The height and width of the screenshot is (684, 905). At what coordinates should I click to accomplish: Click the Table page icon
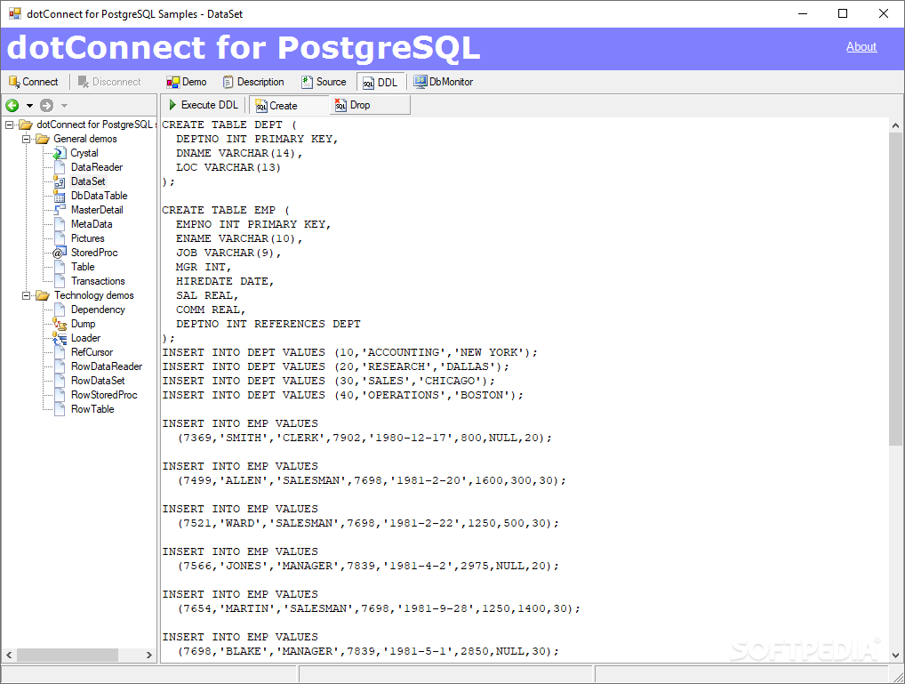(x=60, y=267)
